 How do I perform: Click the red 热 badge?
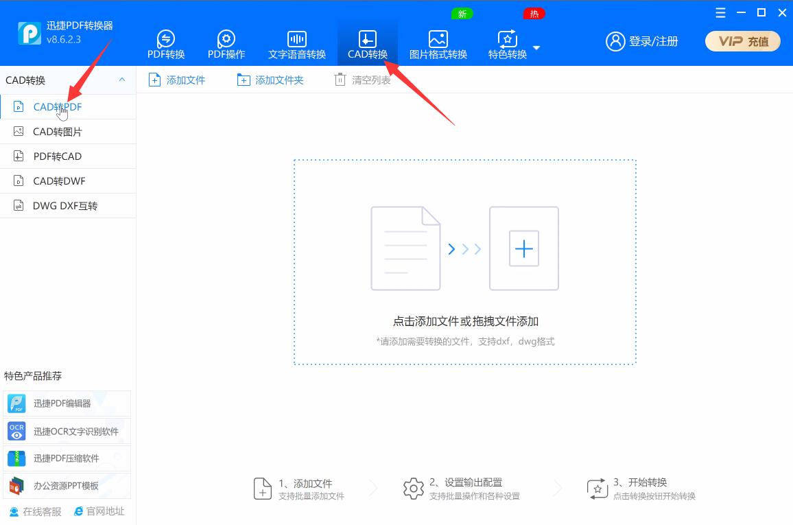[x=534, y=14]
